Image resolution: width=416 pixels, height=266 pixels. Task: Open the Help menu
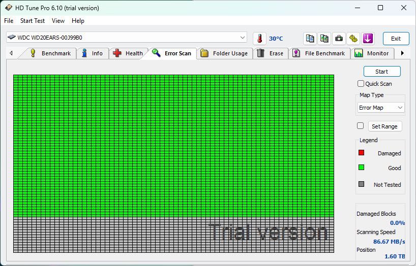[78, 21]
